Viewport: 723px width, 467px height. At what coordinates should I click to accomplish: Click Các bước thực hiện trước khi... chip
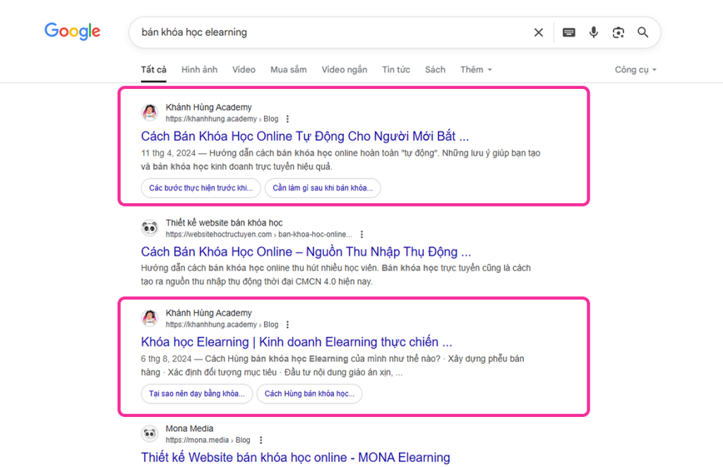(201, 188)
